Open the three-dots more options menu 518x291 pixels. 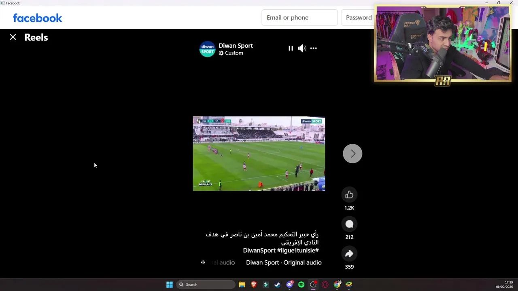[314, 48]
